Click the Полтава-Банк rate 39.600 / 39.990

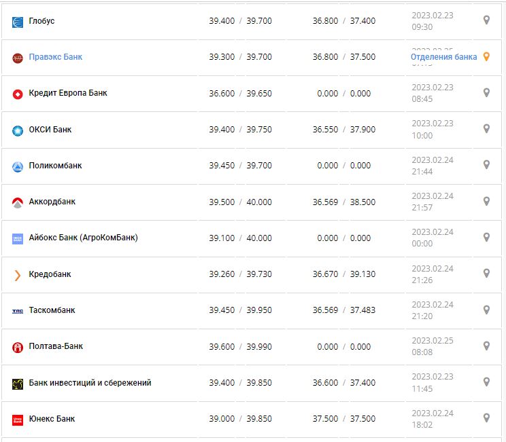(240, 346)
